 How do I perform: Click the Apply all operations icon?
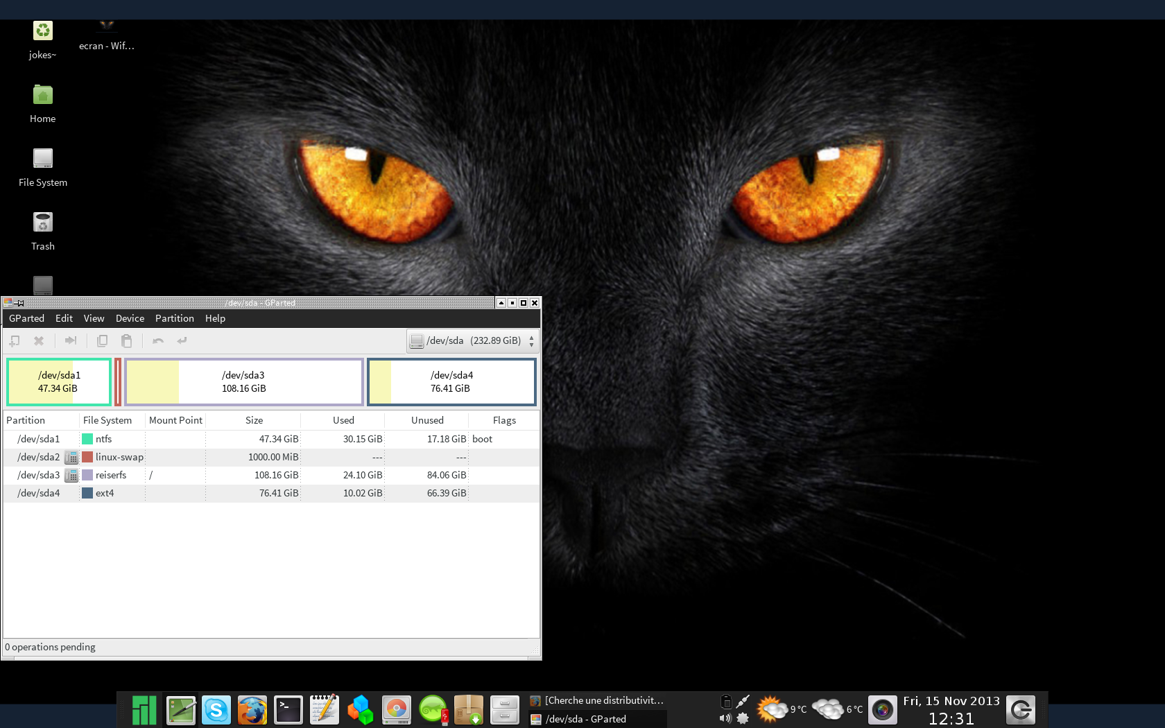tap(182, 340)
